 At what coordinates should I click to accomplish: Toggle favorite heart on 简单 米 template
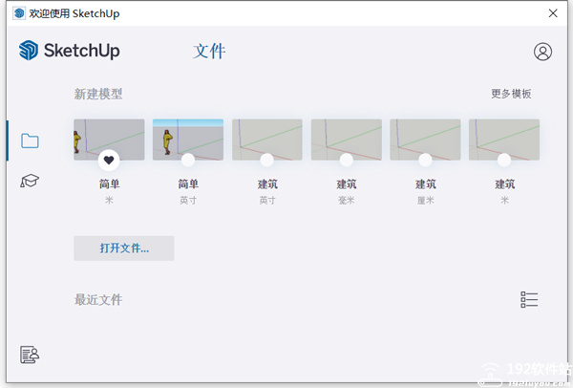point(109,161)
